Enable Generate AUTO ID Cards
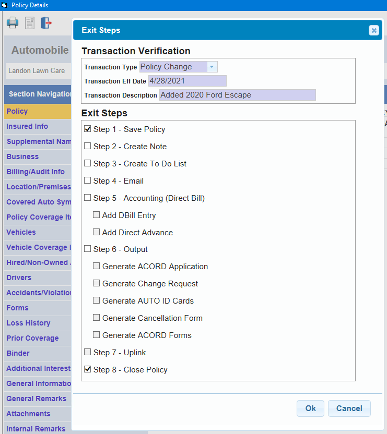This screenshot has width=387, height=434. (97, 300)
